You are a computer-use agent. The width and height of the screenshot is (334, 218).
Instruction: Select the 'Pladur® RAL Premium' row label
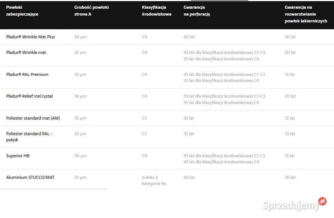click(x=27, y=74)
